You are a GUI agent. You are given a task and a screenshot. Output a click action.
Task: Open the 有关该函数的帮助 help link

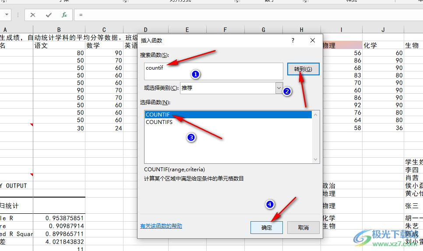click(x=161, y=226)
